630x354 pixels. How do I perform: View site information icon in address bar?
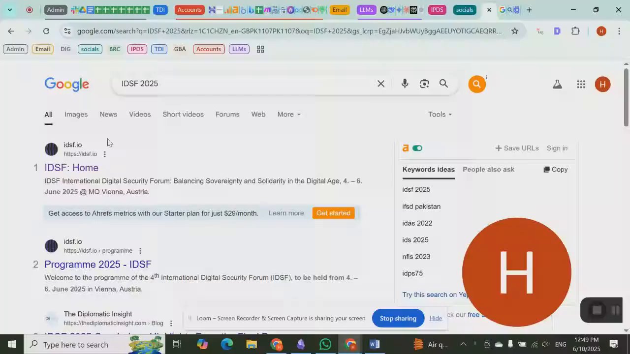coord(67,31)
